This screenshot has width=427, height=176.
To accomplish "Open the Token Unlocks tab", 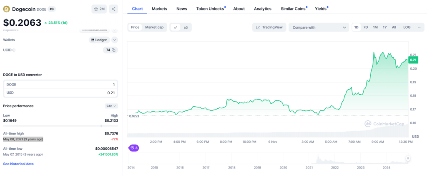I will pos(210,9).
